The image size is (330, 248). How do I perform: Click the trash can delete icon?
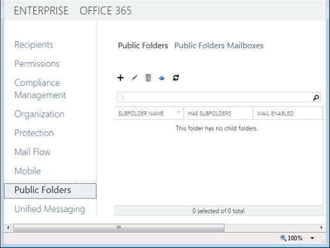pyautogui.click(x=148, y=78)
